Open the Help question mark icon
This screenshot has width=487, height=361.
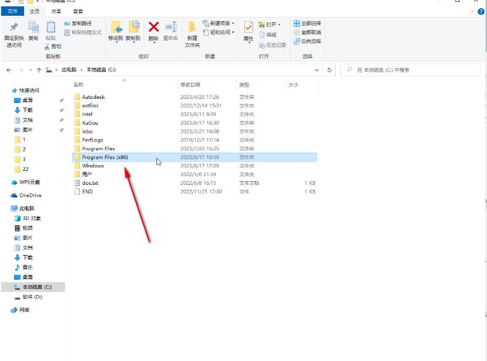481,12
